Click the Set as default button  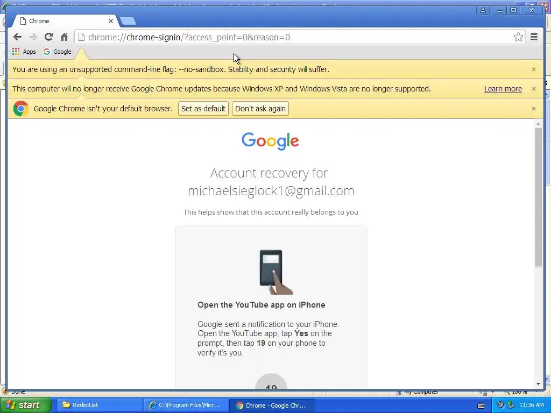pos(203,109)
